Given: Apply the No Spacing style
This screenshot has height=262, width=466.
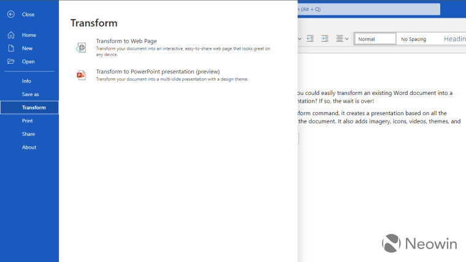Looking at the screenshot, I should point(413,39).
